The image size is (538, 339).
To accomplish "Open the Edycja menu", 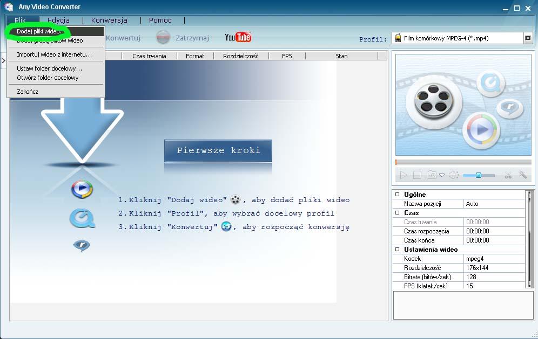I will 59,20.
